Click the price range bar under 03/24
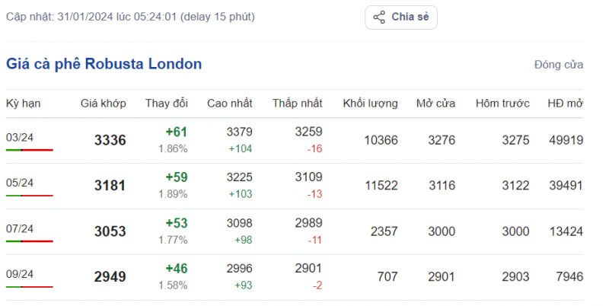Image resolution: width=609 pixels, height=306 pixels. click(29, 150)
